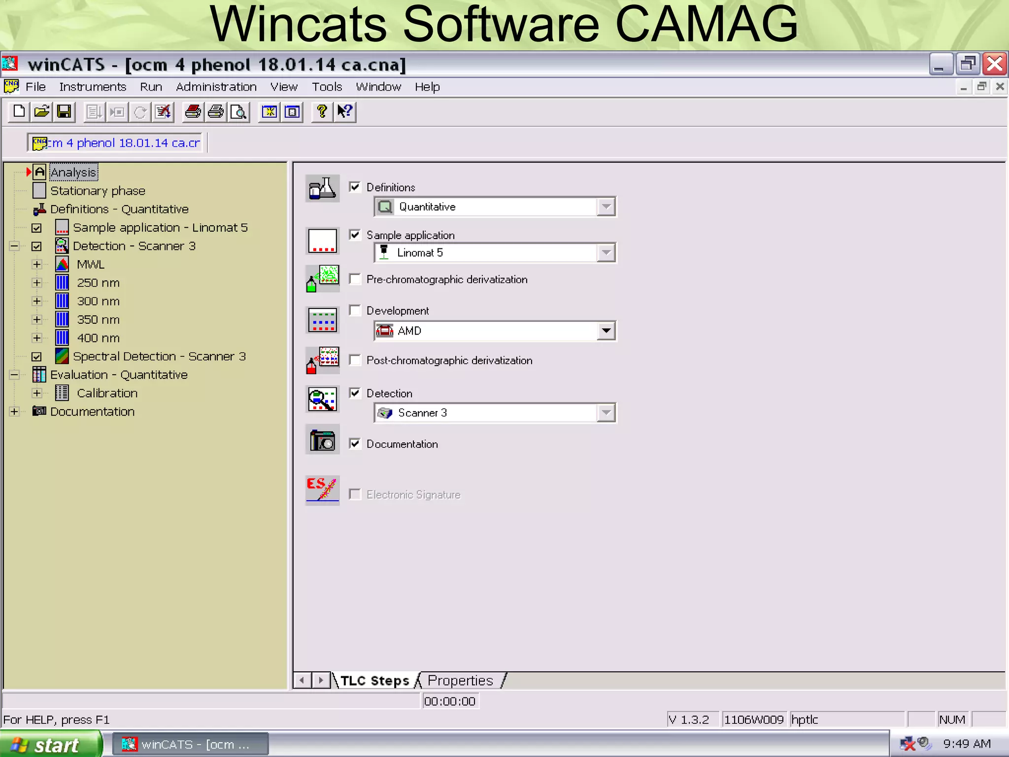Click the TLC Steps tab

click(x=374, y=681)
